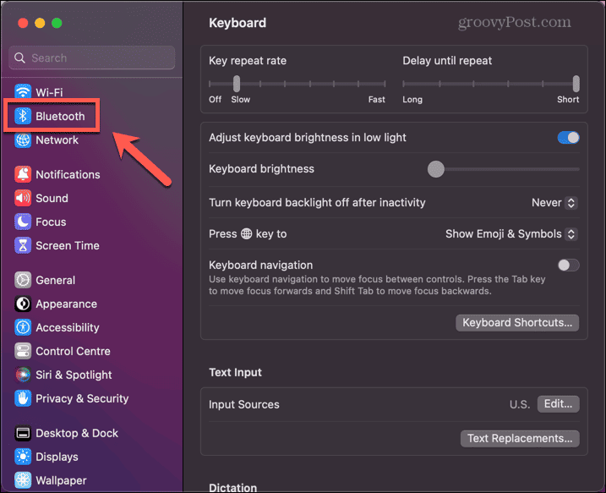606x493 pixels.
Task: Click the Displays sun icon
Action: point(23,457)
